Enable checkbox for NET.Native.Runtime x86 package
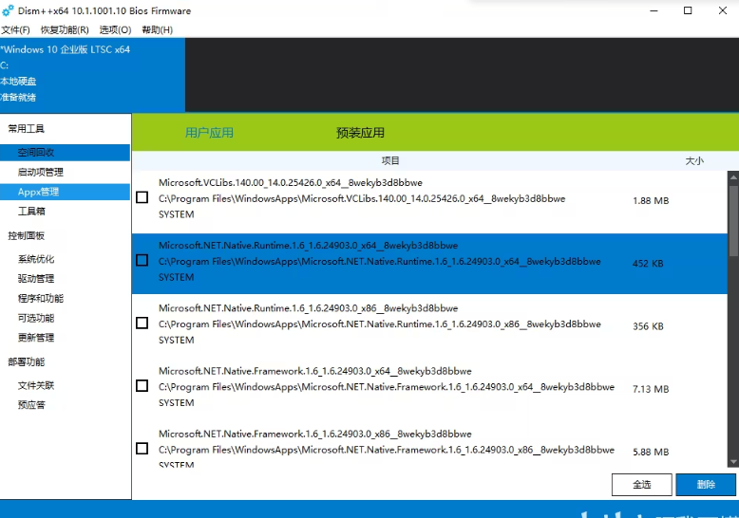This screenshot has height=518, width=739. 142,324
